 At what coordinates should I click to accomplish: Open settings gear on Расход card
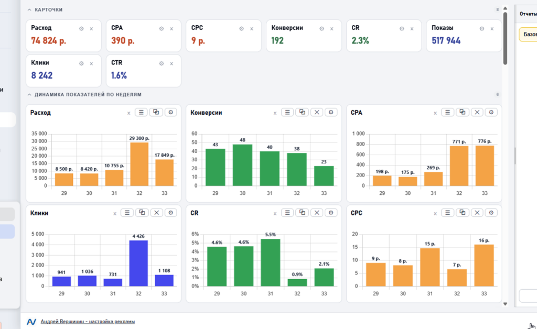click(x=81, y=29)
